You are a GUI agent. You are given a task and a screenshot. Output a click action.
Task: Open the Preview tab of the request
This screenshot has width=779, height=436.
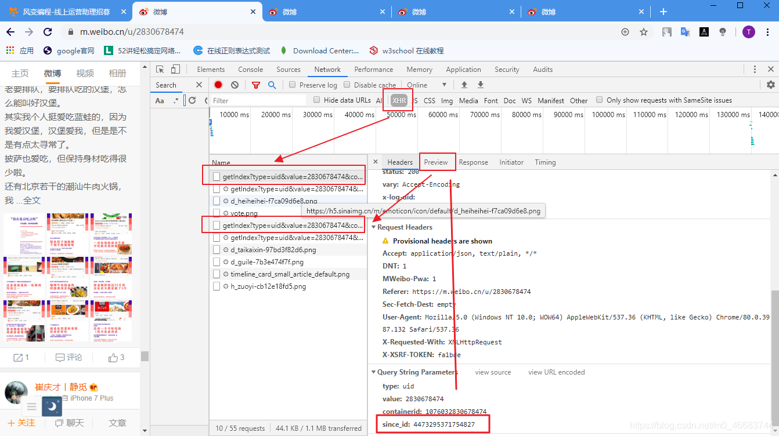click(x=436, y=162)
